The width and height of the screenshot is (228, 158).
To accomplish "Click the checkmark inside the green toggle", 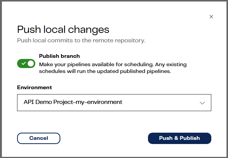I will [24, 64].
